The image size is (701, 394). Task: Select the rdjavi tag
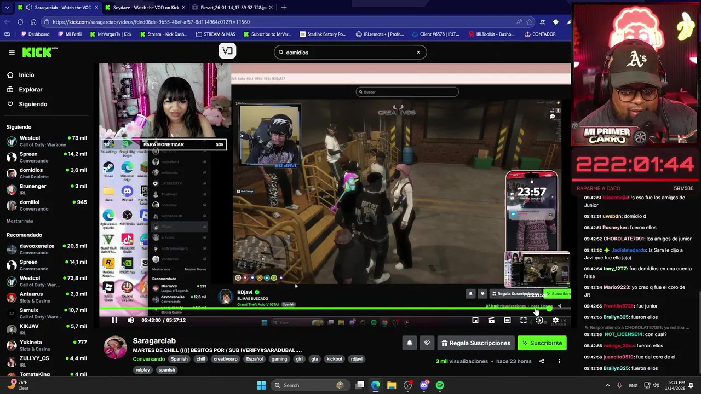357,359
